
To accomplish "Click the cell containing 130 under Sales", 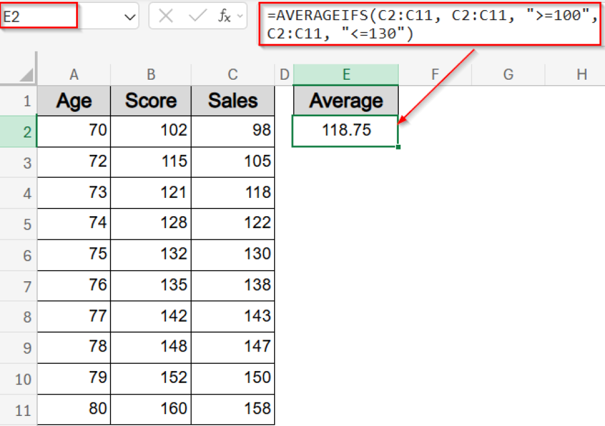I will pos(232,255).
